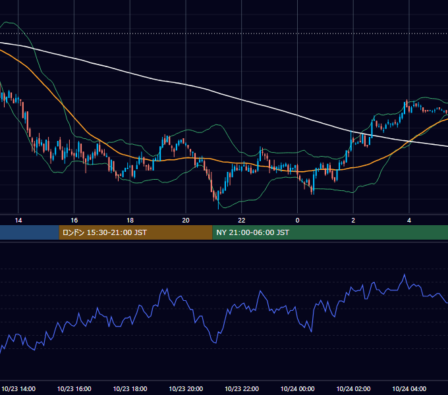This screenshot has height=395, width=448.
Task: Click the 2 hour label on the price chart axis
Action: click(353, 221)
